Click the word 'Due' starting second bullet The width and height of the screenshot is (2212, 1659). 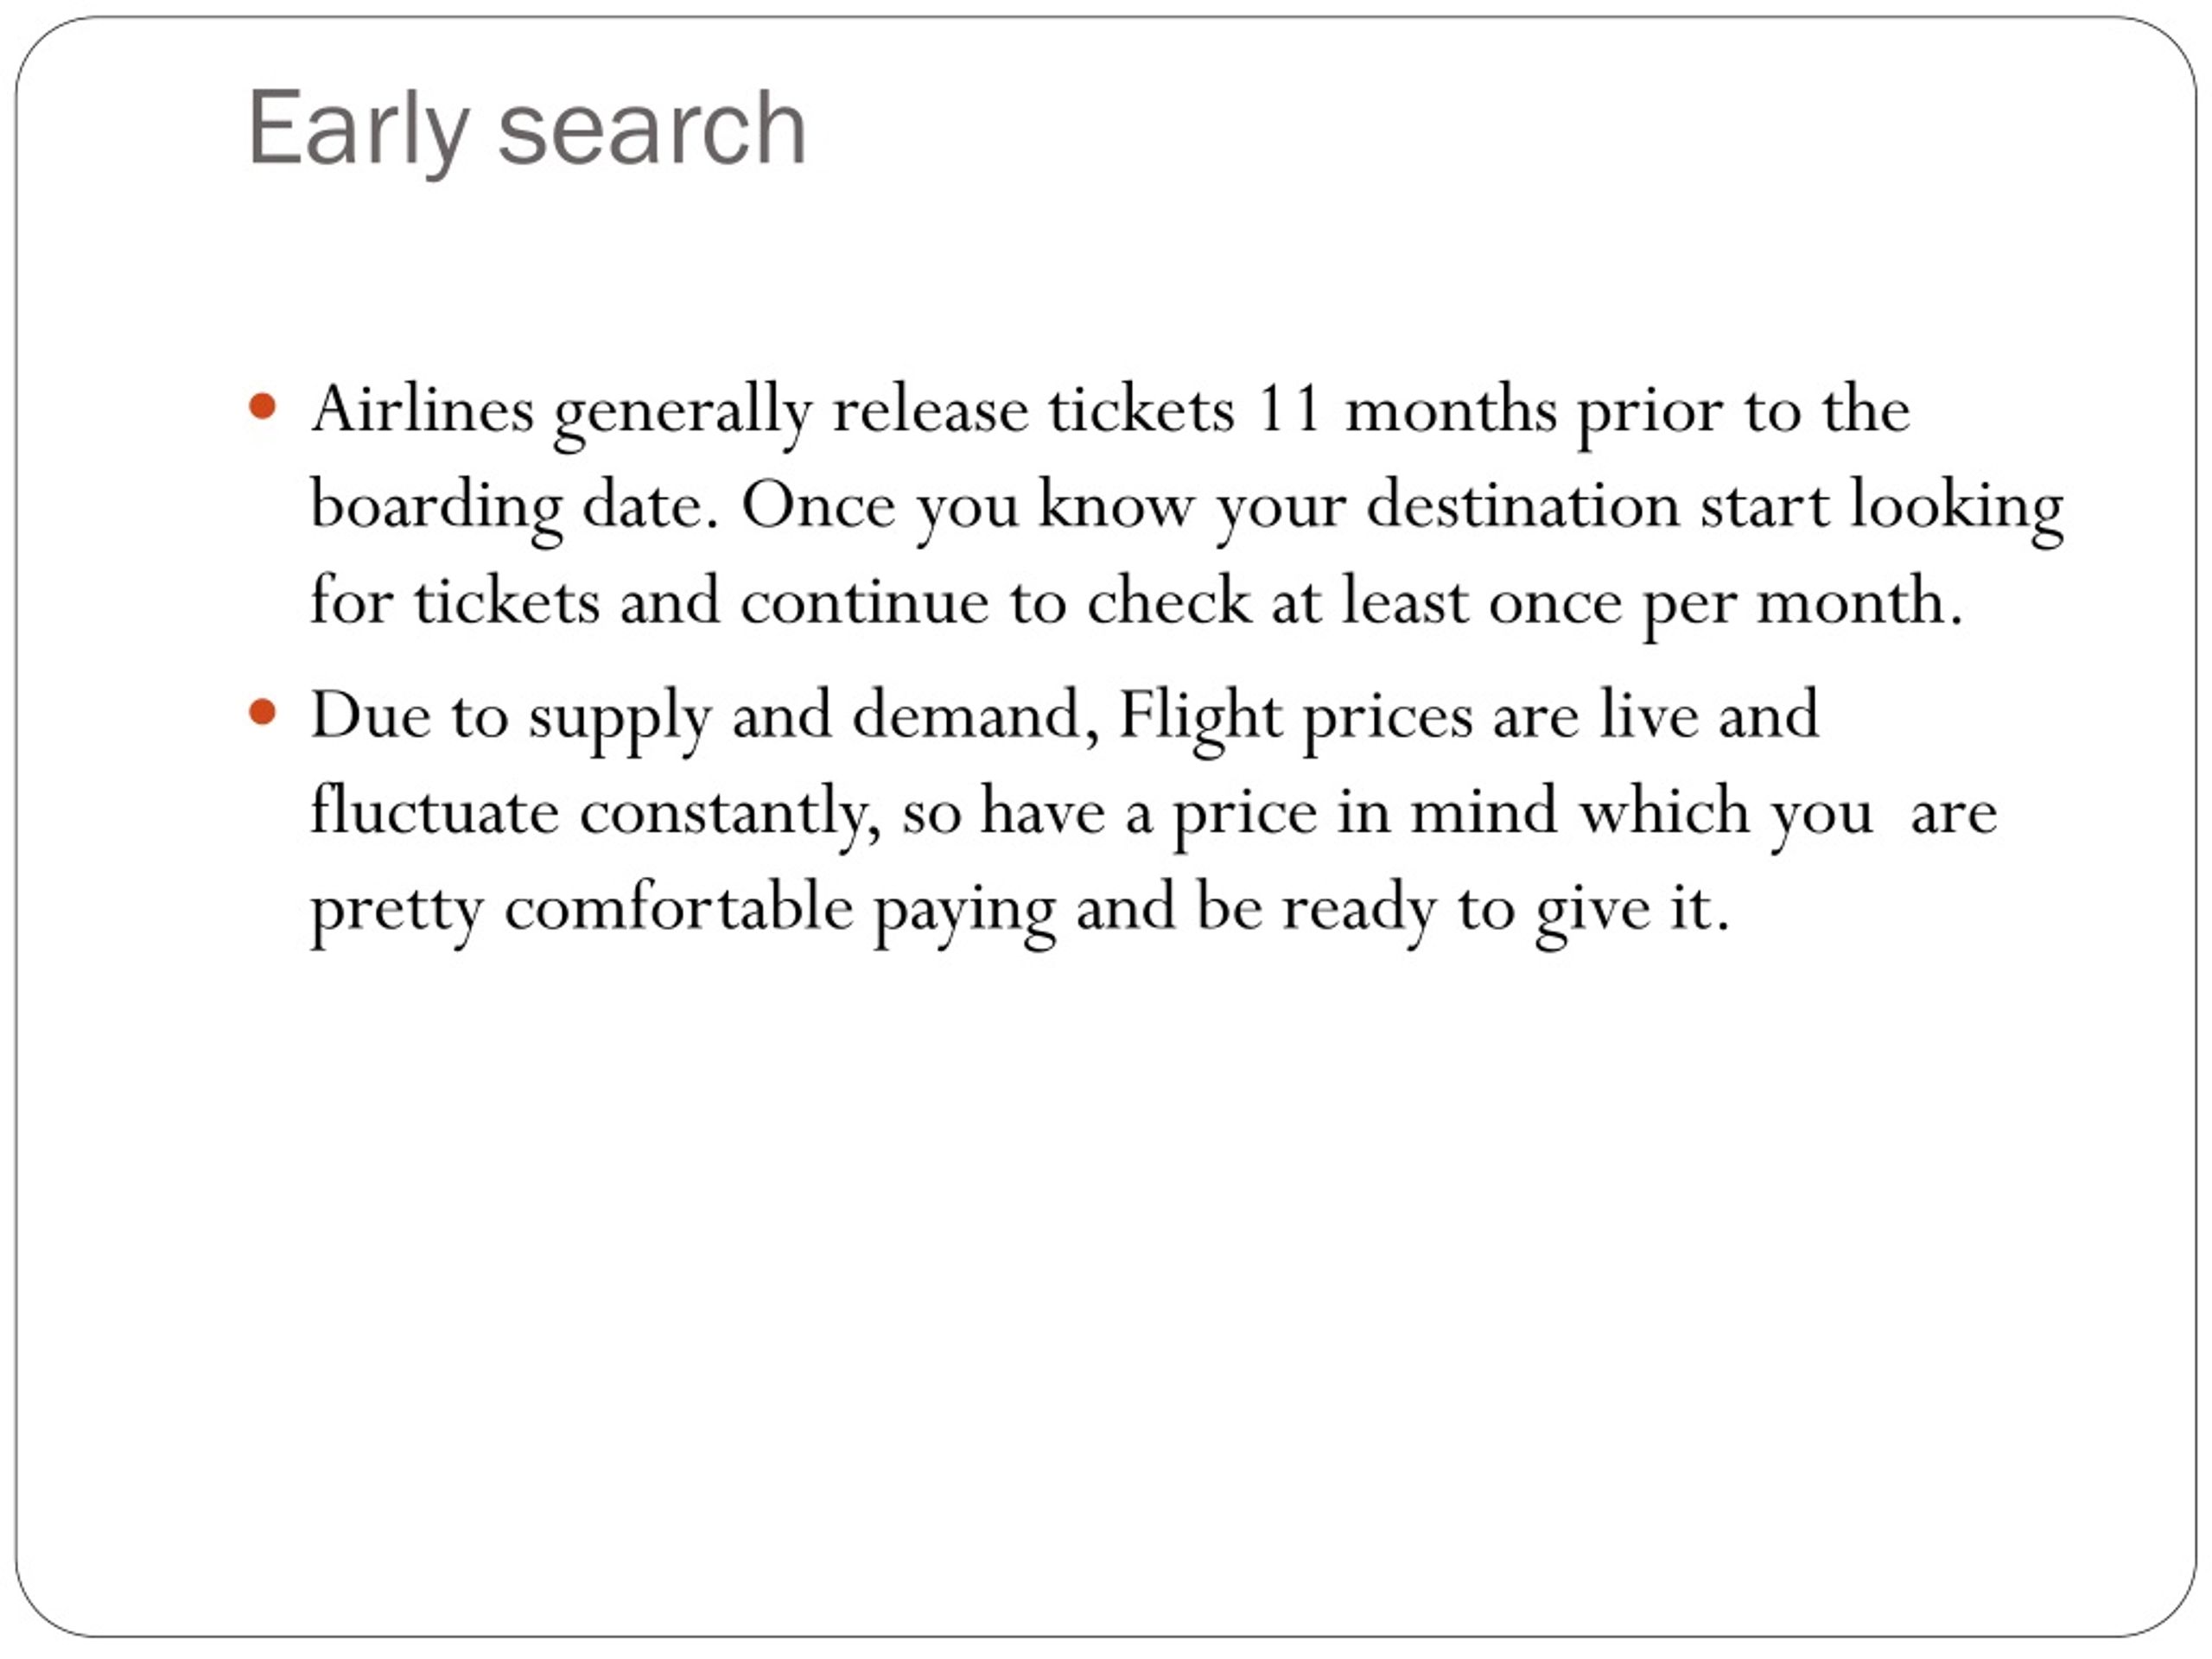pos(370,715)
